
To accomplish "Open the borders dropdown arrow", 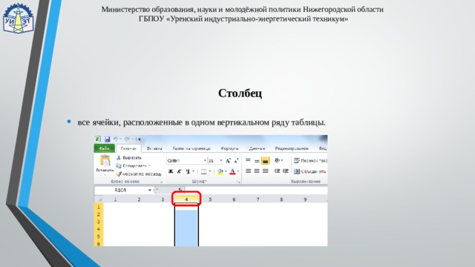I will (x=209, y=171).
